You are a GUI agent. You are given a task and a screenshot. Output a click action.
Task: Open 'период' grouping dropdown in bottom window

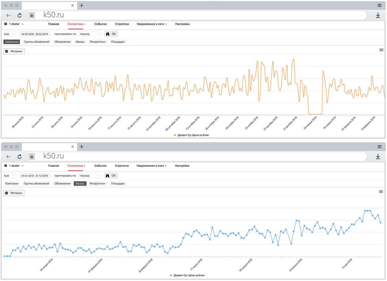click(90, 176)
